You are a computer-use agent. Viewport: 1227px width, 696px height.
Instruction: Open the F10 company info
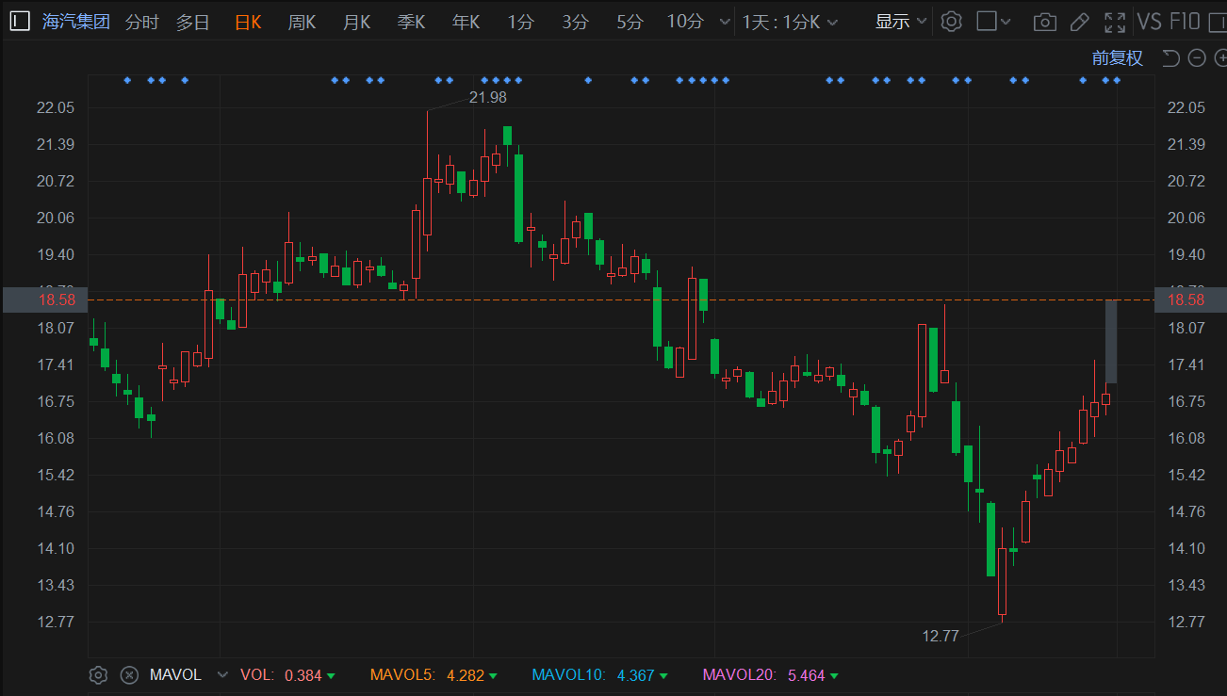1185,22
